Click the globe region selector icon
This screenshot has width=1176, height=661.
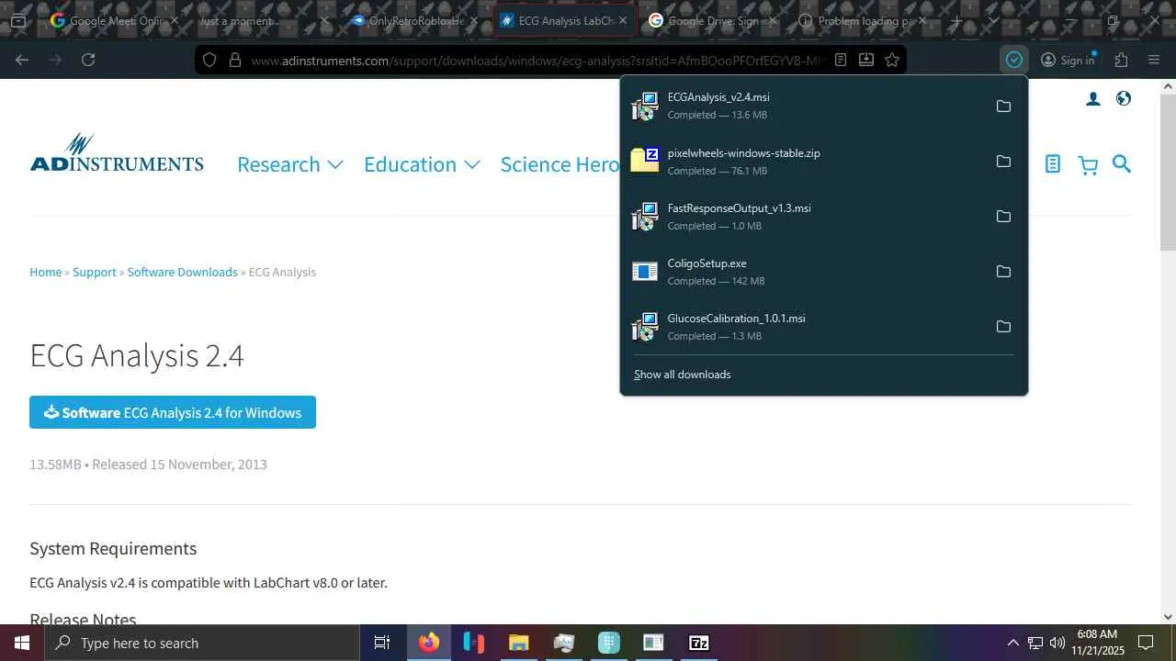1124,99
